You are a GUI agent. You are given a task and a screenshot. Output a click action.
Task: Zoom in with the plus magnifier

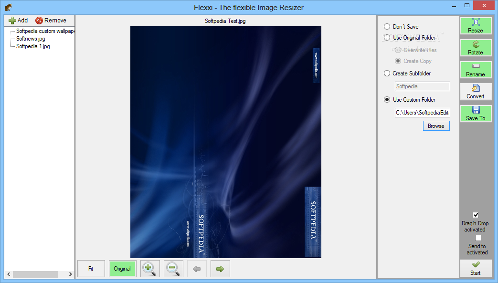tap(149, 269)
